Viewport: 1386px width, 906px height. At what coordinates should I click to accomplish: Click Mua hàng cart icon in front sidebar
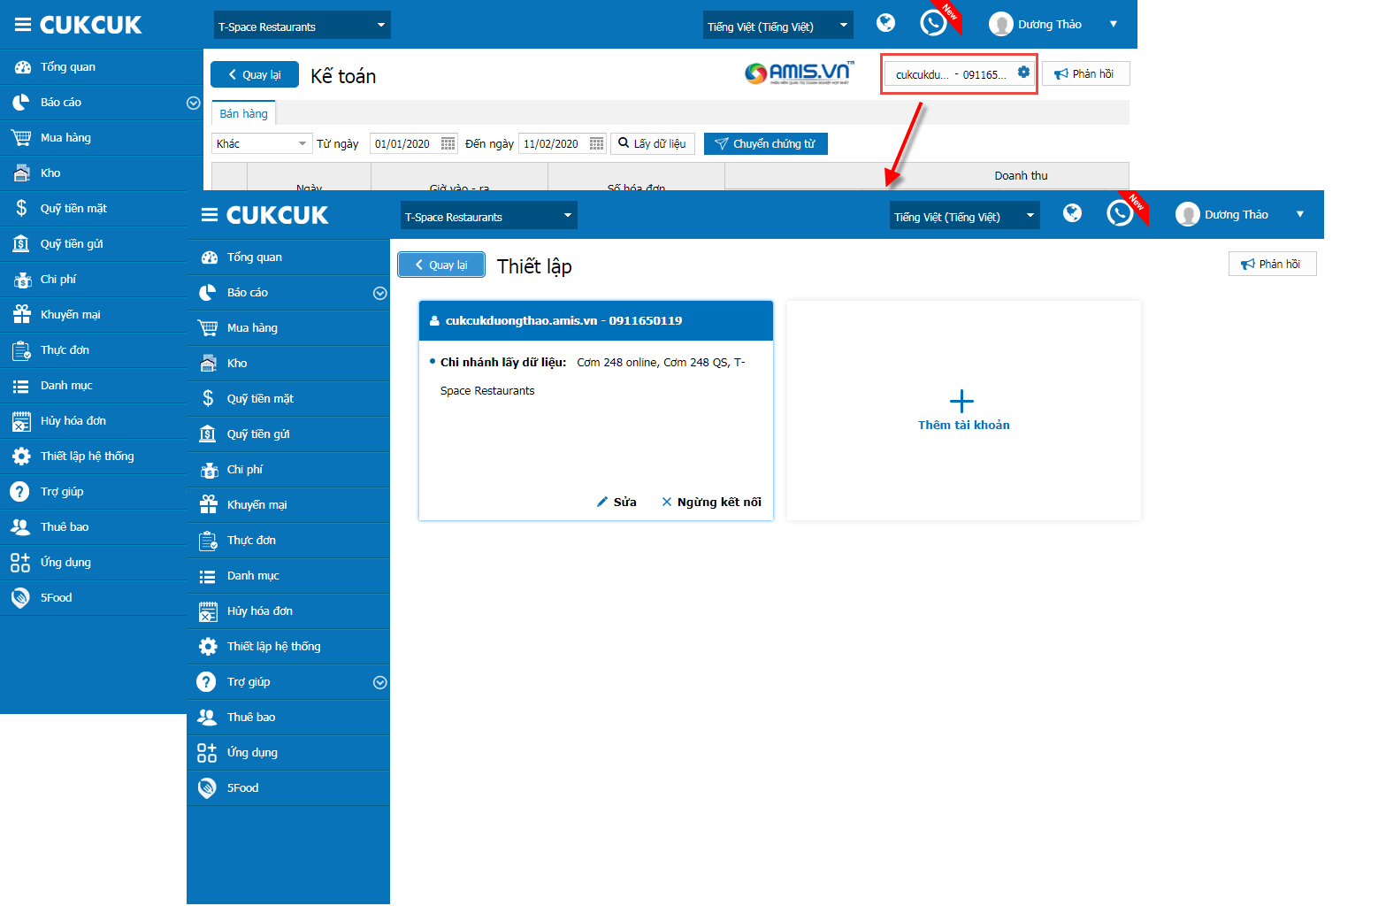pyautogui.click(x=208, y=327)
